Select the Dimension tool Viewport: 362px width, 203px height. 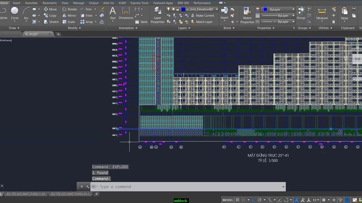pos(126,13)
